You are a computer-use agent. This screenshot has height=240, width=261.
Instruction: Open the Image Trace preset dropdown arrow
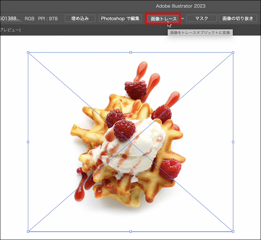pos(183,18)
